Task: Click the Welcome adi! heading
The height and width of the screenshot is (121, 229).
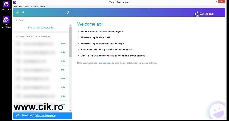Action: 90,24
